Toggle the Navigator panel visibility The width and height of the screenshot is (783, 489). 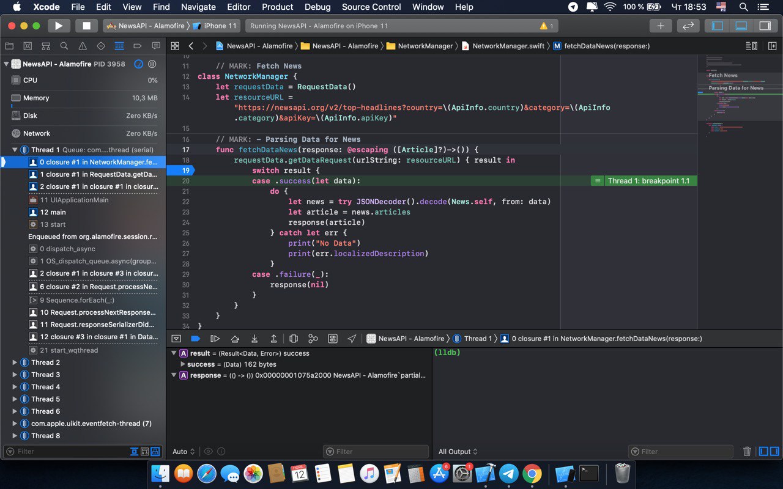click(x=718, y=26)
